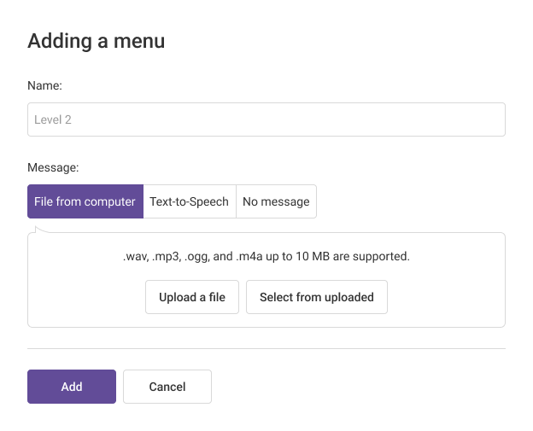Click the Level 2 placeholder text

coord(53,119)
